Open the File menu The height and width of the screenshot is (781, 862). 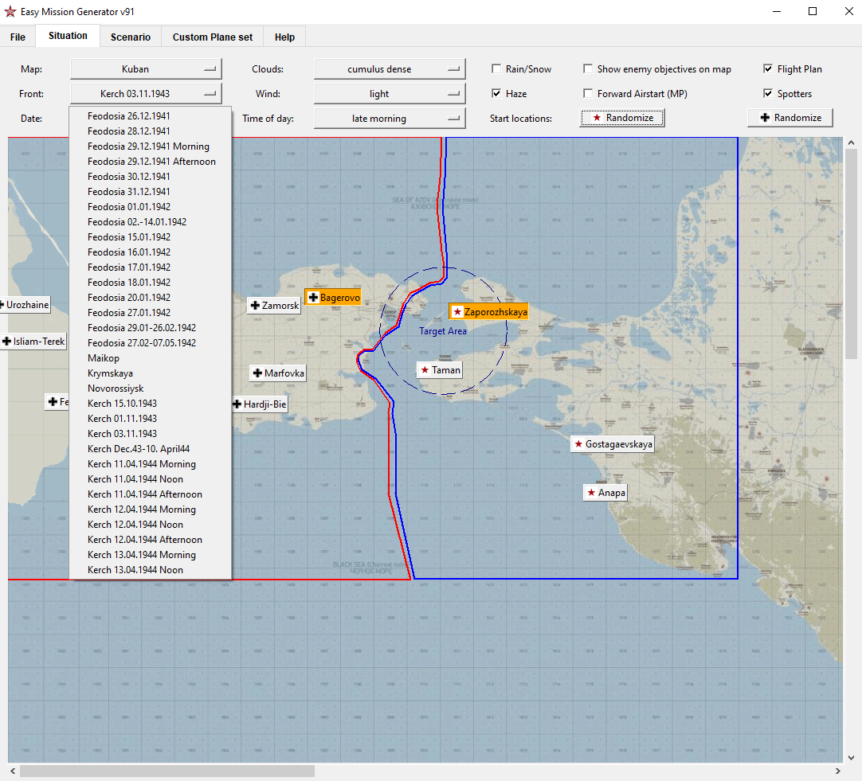18,37
